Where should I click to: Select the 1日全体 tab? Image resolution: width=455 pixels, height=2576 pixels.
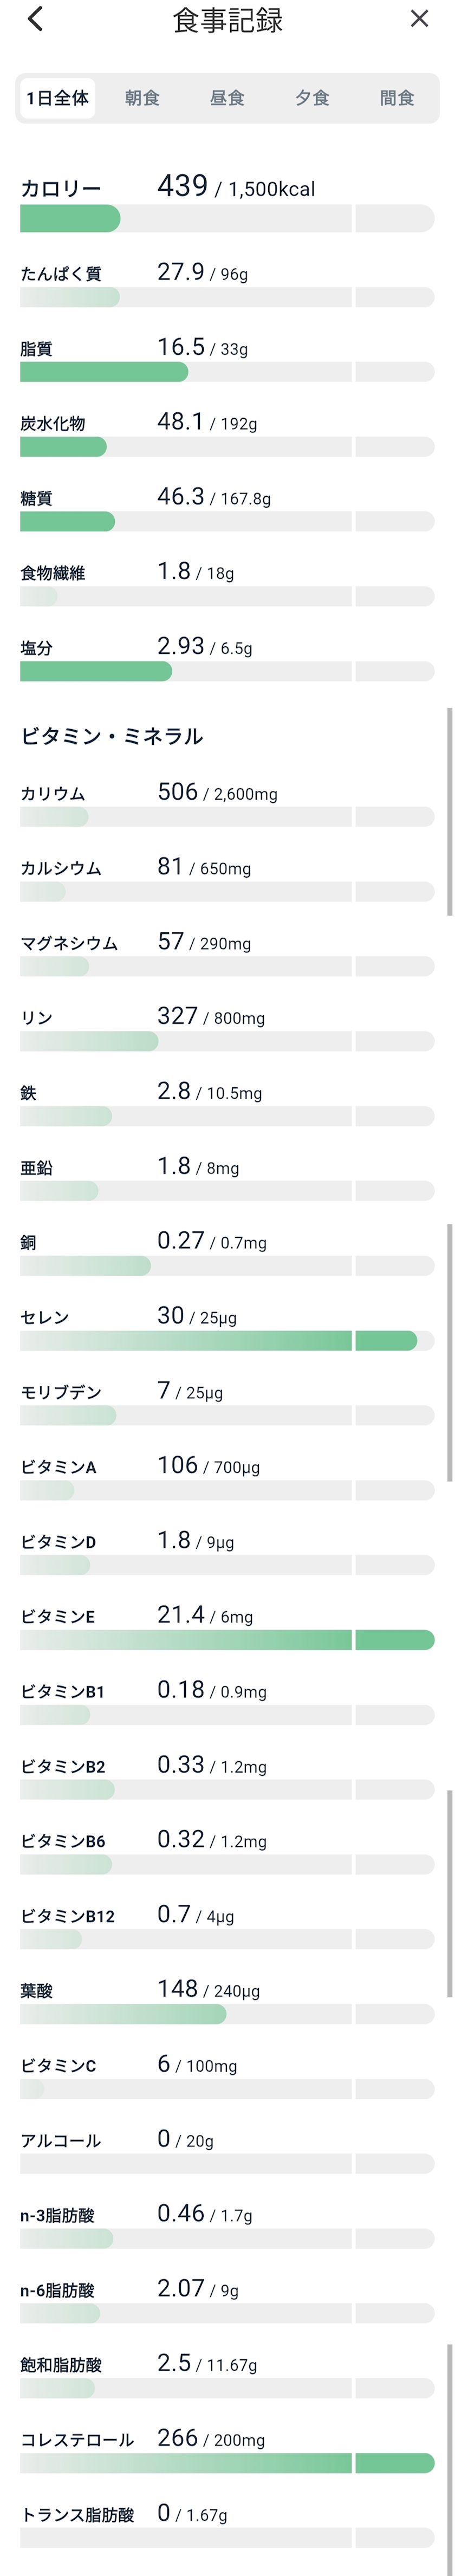58,98
